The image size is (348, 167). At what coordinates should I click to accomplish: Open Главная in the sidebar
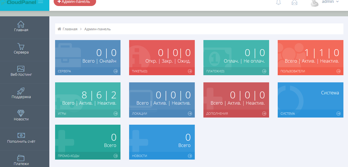[21, 26]
